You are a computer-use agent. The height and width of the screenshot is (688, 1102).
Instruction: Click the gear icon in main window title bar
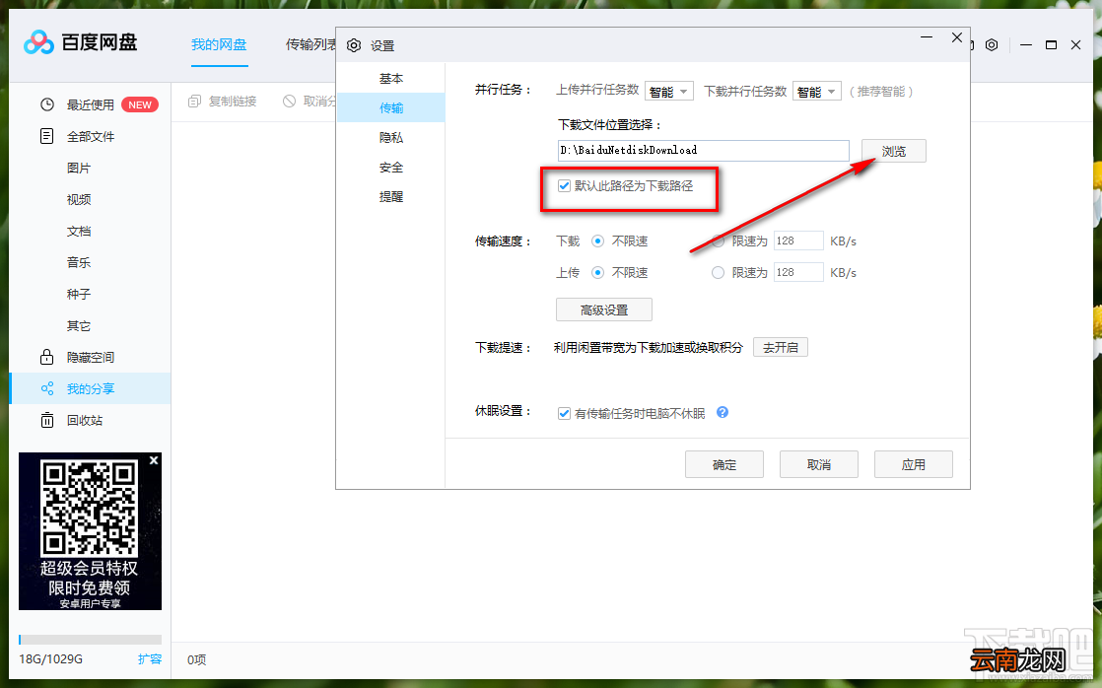(x=992, y=45)
